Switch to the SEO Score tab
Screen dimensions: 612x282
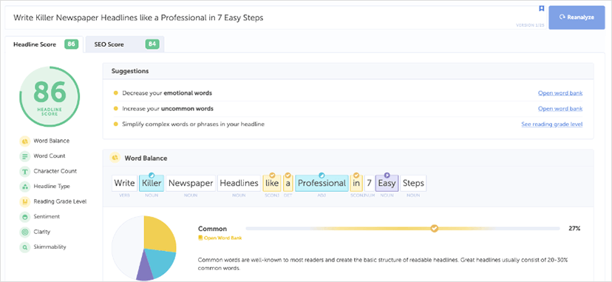(125, 44)
